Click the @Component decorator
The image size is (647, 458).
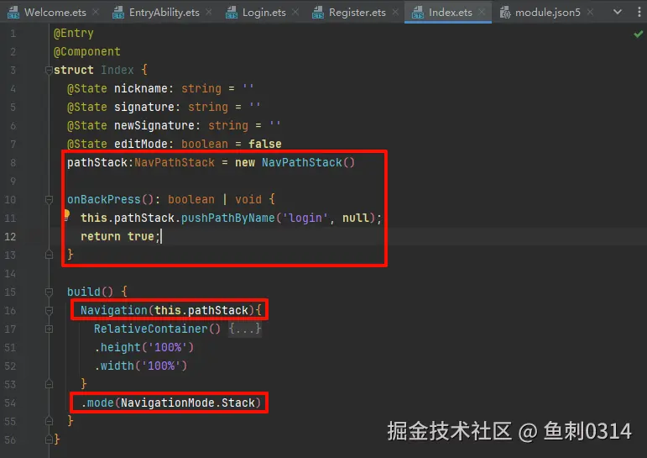tap(87, 51)
